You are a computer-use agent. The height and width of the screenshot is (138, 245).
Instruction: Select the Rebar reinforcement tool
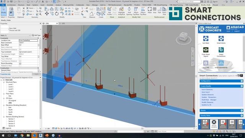pyautogui.click(x=150, y=10)
